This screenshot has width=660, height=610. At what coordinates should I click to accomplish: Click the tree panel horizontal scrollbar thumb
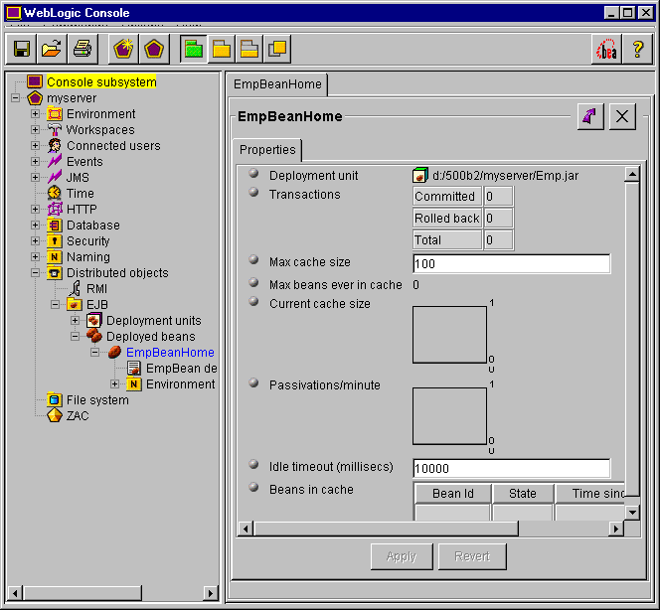point(82,593)
